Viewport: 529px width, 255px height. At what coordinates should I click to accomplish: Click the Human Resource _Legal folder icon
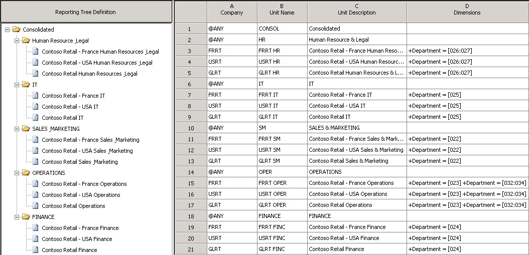26,41
